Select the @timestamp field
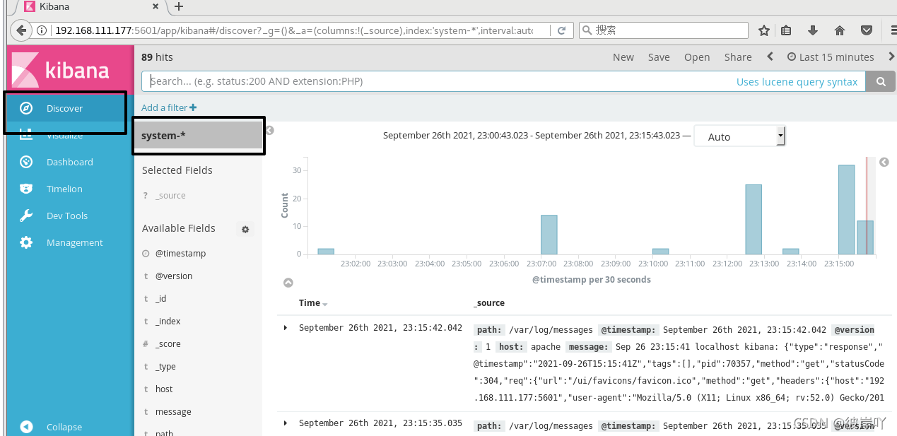Viewport: 897px width, 436px height. [x=180, y=254]
